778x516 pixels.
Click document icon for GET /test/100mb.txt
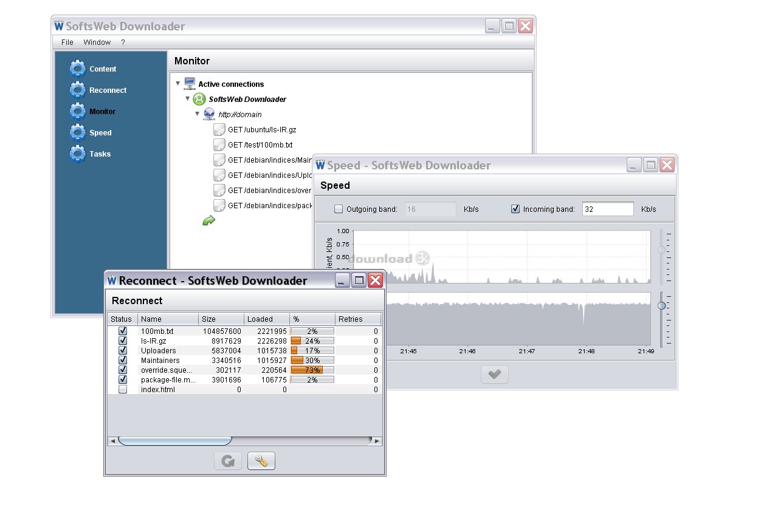pos(219,144)
